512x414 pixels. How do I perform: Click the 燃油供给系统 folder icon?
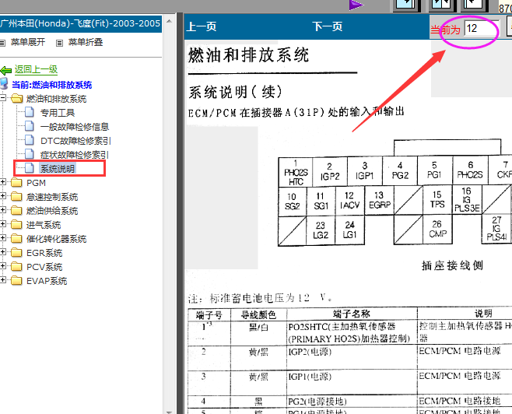16,210
